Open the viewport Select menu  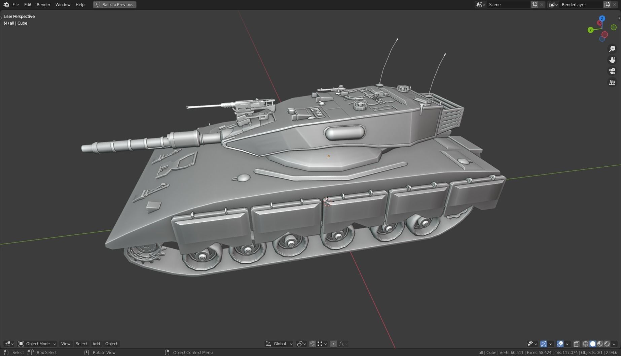[81, 344]
